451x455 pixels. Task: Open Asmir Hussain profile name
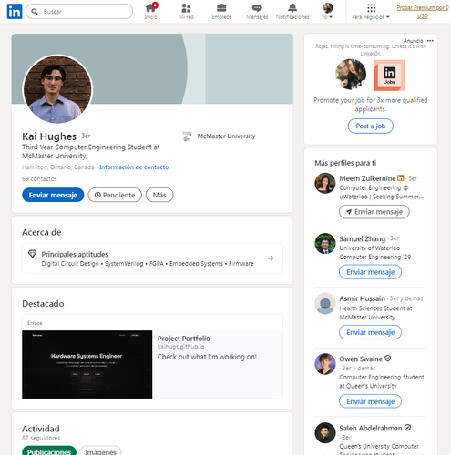point(362,298)
